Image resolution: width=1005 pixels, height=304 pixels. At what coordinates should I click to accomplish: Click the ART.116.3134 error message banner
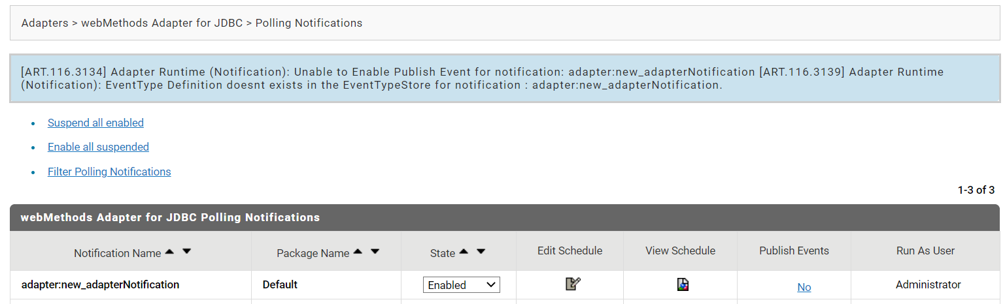[x=505, y=78]
